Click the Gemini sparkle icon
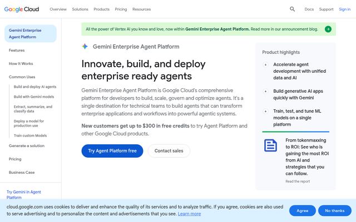 click(85, 47)
